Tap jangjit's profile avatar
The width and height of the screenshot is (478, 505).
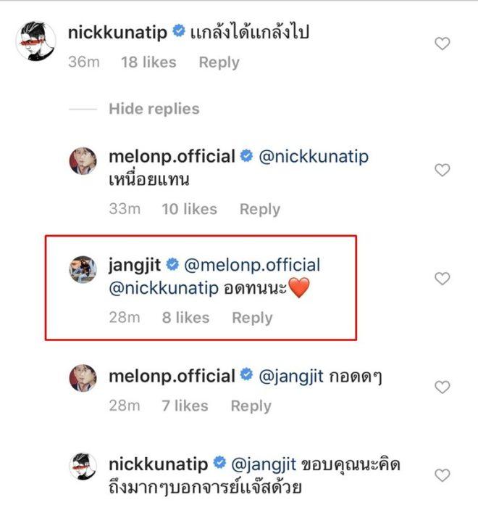[83, 269]
